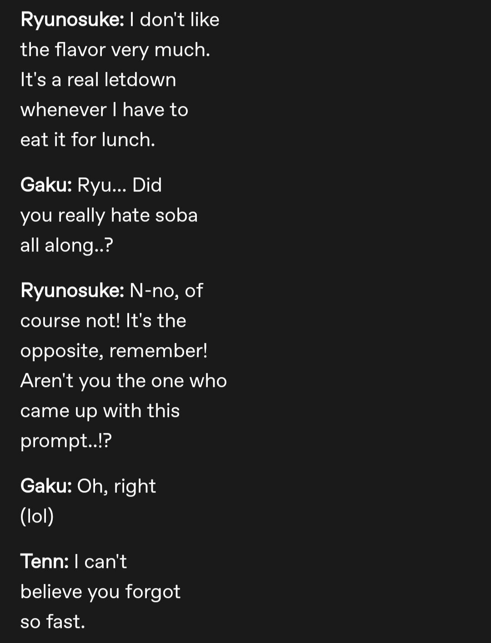This screenshot has width=491, height=643.
Task: Select the line "It's a real letdown"
Action: pyautogui.click(x=98, y=80)
